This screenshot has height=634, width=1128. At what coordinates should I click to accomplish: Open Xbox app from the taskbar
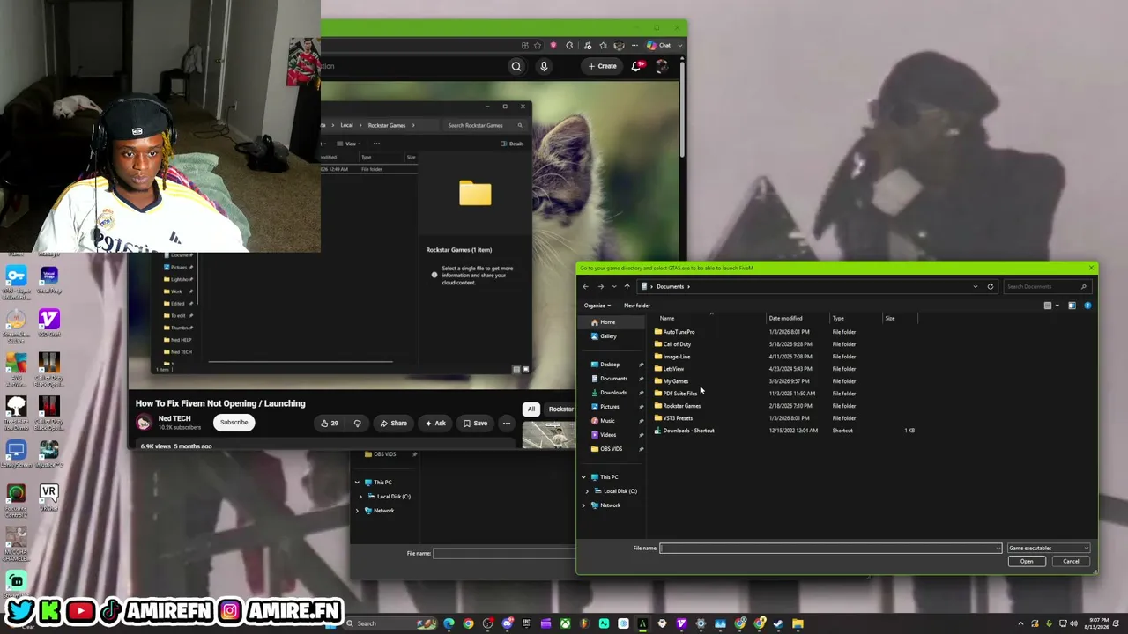pos(565,623)
